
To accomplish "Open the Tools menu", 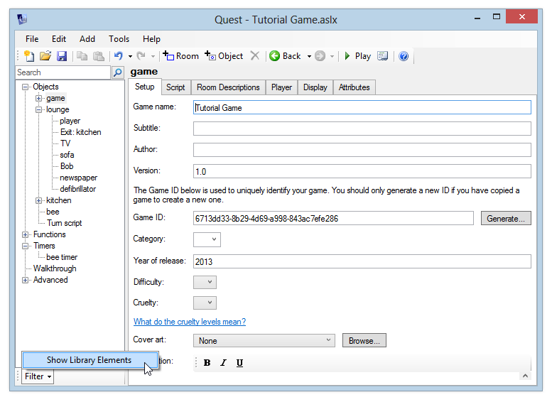I will click(119, 39).
